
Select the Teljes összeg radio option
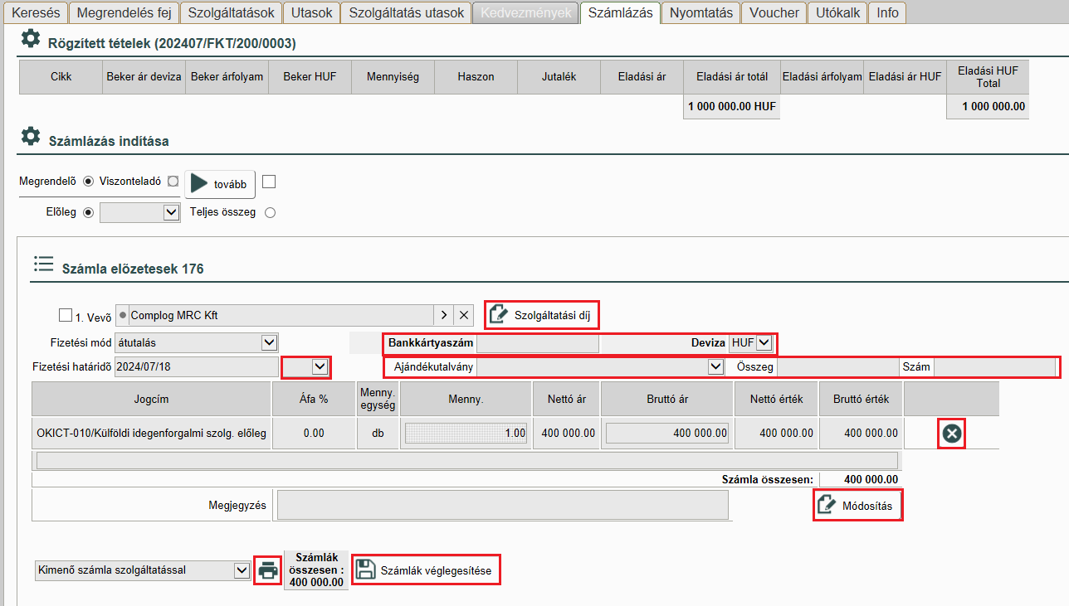[270, 212]
